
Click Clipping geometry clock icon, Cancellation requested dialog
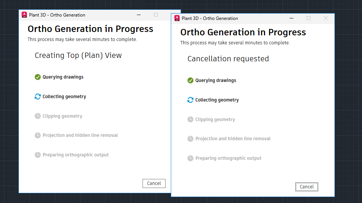(190, 120)
